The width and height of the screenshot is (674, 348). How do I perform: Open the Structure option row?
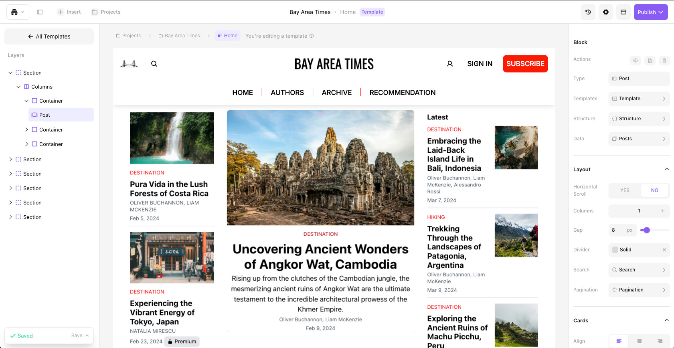pyautogui.click(x=639, y=119)
